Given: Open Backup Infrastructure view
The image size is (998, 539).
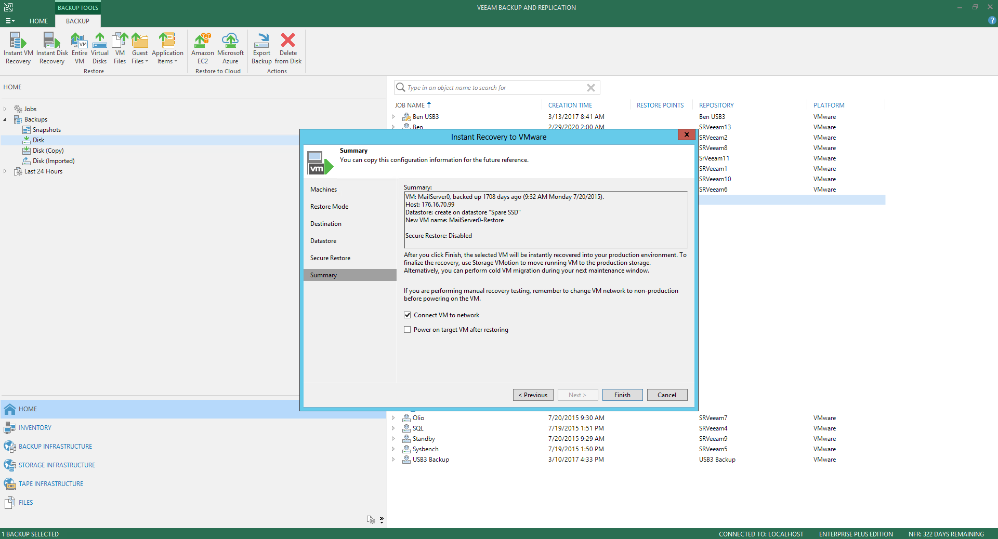Looking at the screenshot, I should coord(55,447).
